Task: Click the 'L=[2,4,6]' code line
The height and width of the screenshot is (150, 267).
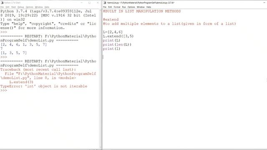Action: pos(113,32)
